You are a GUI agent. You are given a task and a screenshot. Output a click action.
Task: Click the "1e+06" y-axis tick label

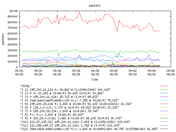13,11
